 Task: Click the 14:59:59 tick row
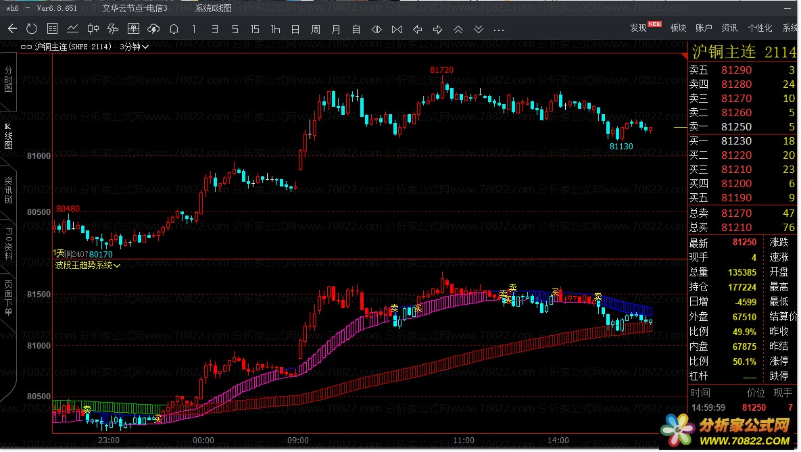[x=742, y=407]
